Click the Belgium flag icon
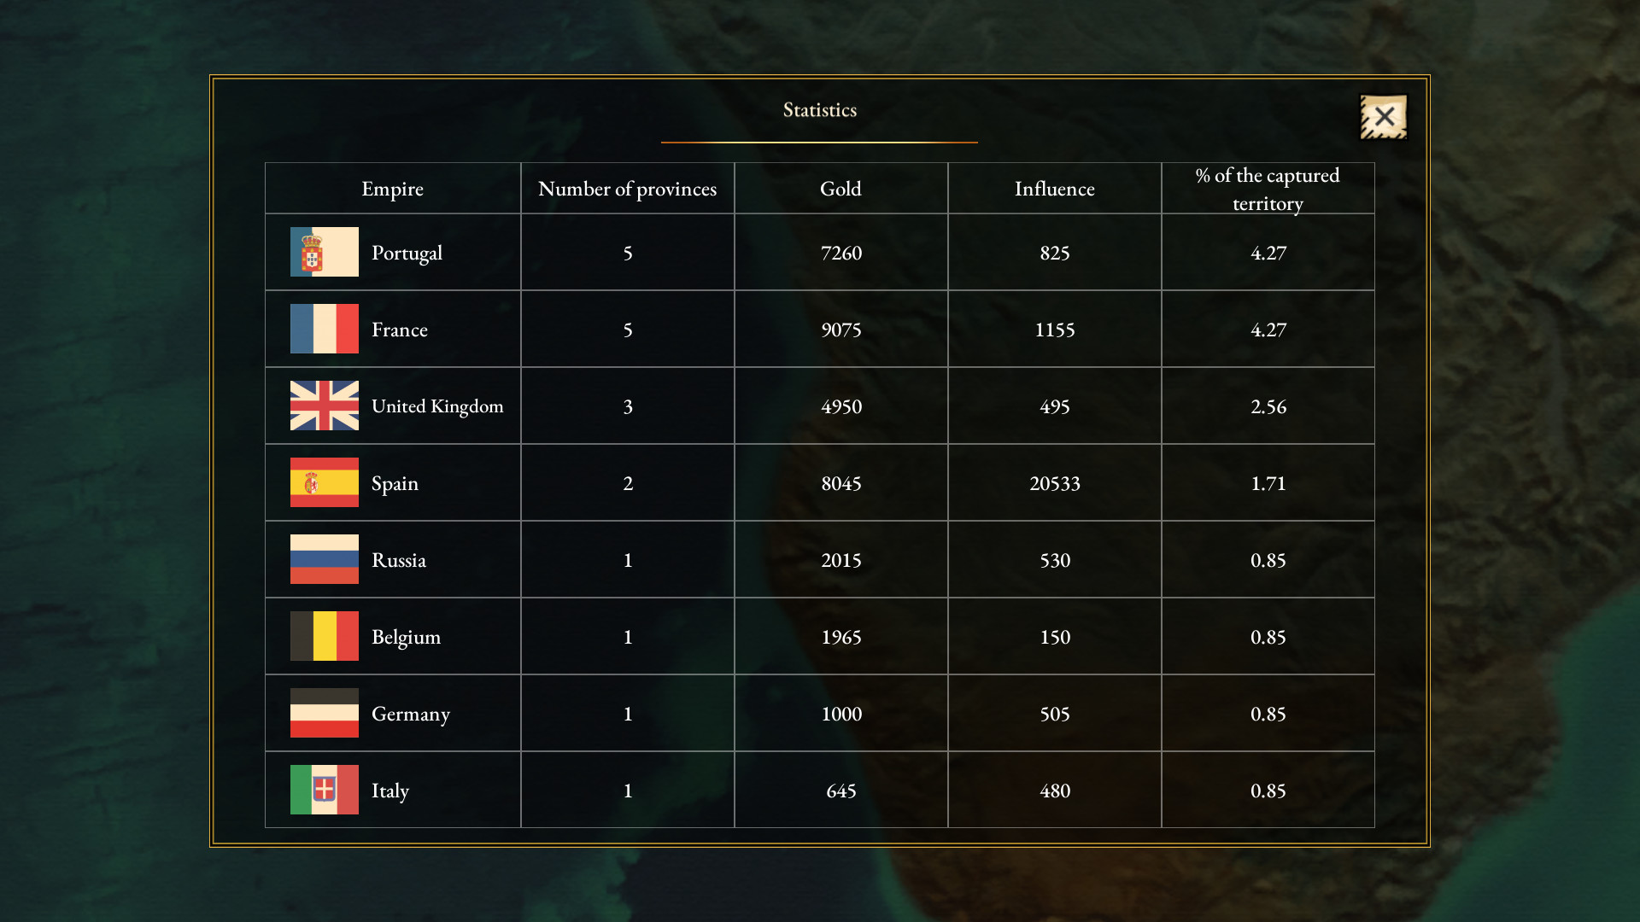This screenshot has width=1640, height=922. coord(324,636)
